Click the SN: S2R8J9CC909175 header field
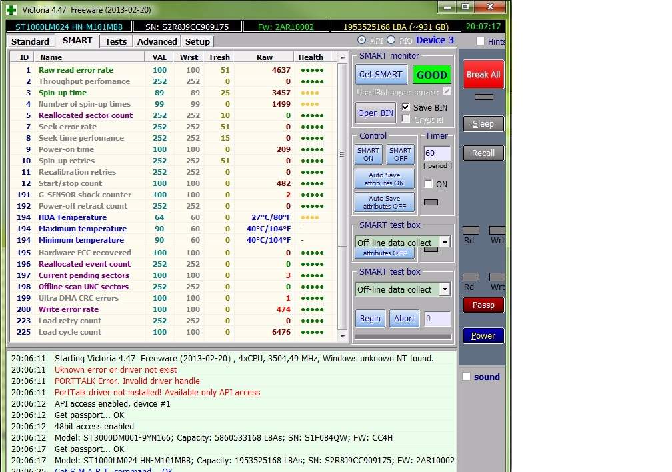This screenshot has width=672, height=472. 187,27
